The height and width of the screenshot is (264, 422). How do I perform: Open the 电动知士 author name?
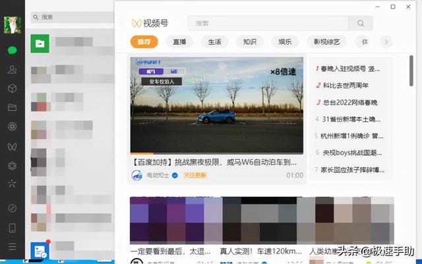point(158,176)
